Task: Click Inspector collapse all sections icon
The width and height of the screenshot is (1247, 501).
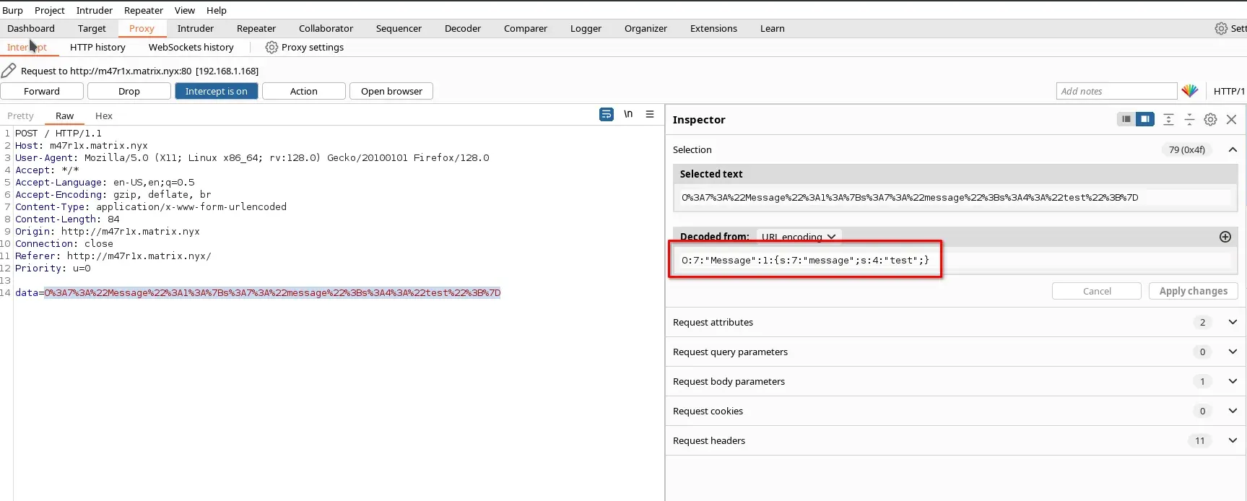Action: click(x=1189, y=119)
